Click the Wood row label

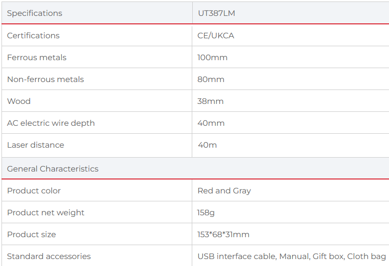[x=19, y=101]
